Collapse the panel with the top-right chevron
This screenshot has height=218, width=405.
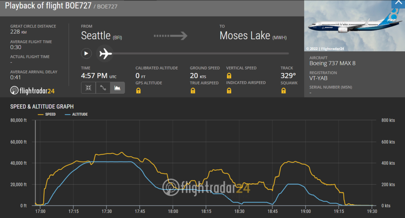[x=398, y=3]
